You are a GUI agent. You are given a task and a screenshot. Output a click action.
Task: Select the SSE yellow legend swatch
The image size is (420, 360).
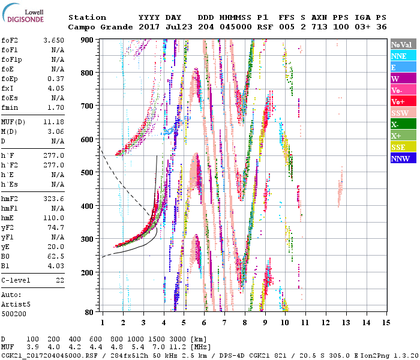pyautogui.click(x=403, y=147)
